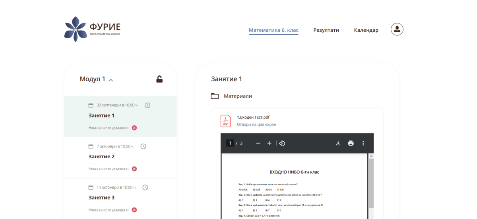Open Математика 6. клас tab
The image size is (477, 219).
273,30
